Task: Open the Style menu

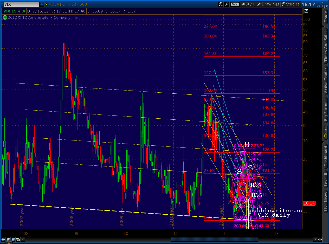Action: tap(248, 4)
